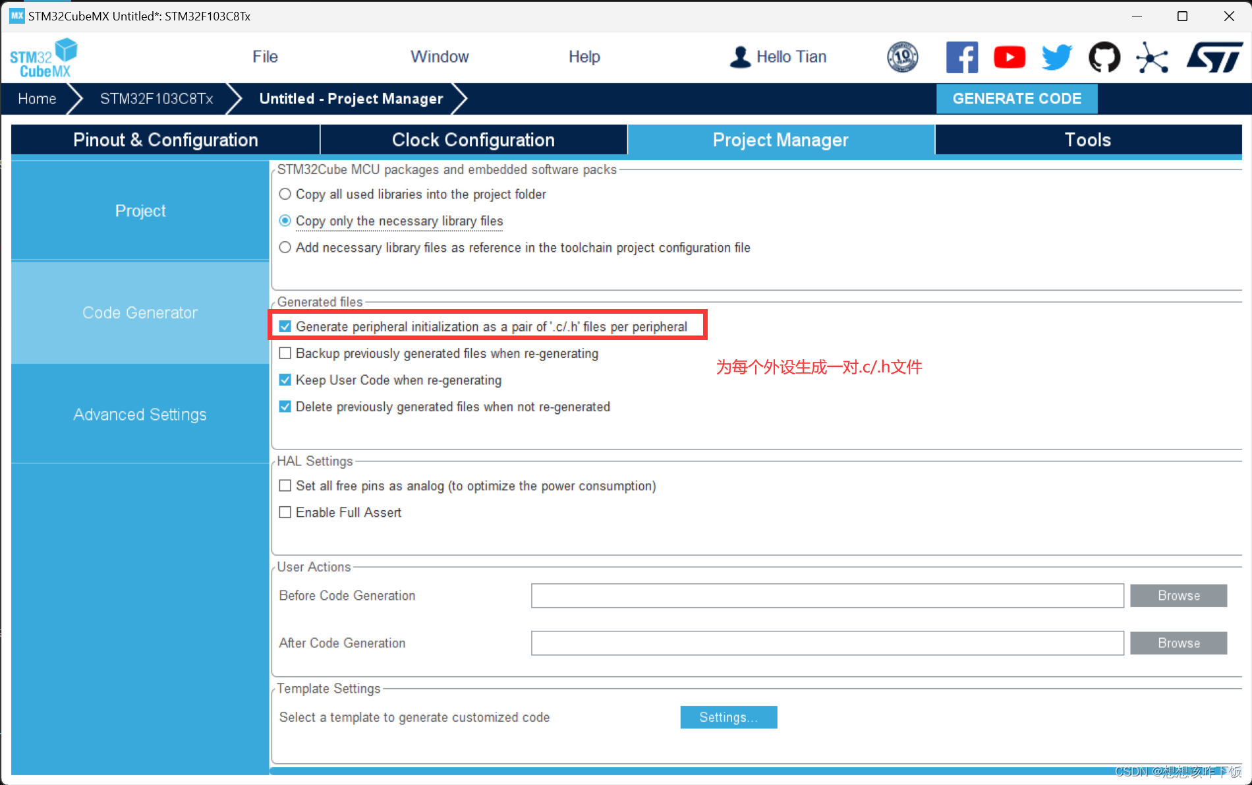Image resolution: width=1252 pixels, height=785 pixels.
Task: Click the Hello Tian account label
Action: [x=791, y=57]
